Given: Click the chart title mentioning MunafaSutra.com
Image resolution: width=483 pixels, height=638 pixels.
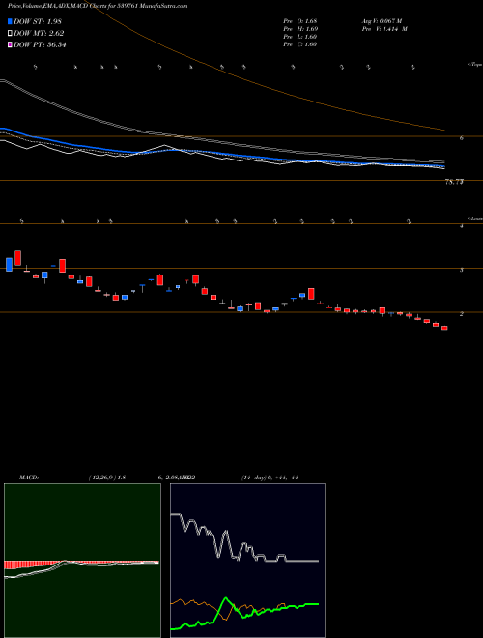Looking at the screenshot, I should tap(98, 6).
